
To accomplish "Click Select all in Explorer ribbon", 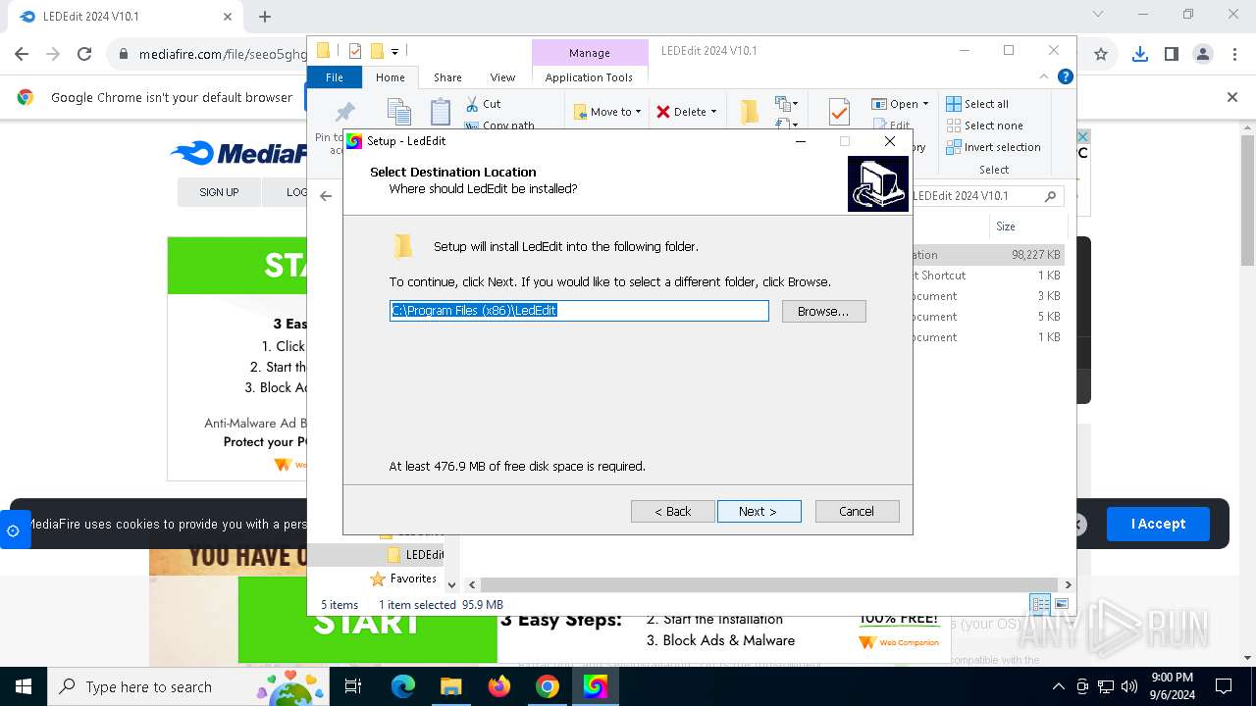I will coord(977,104).
